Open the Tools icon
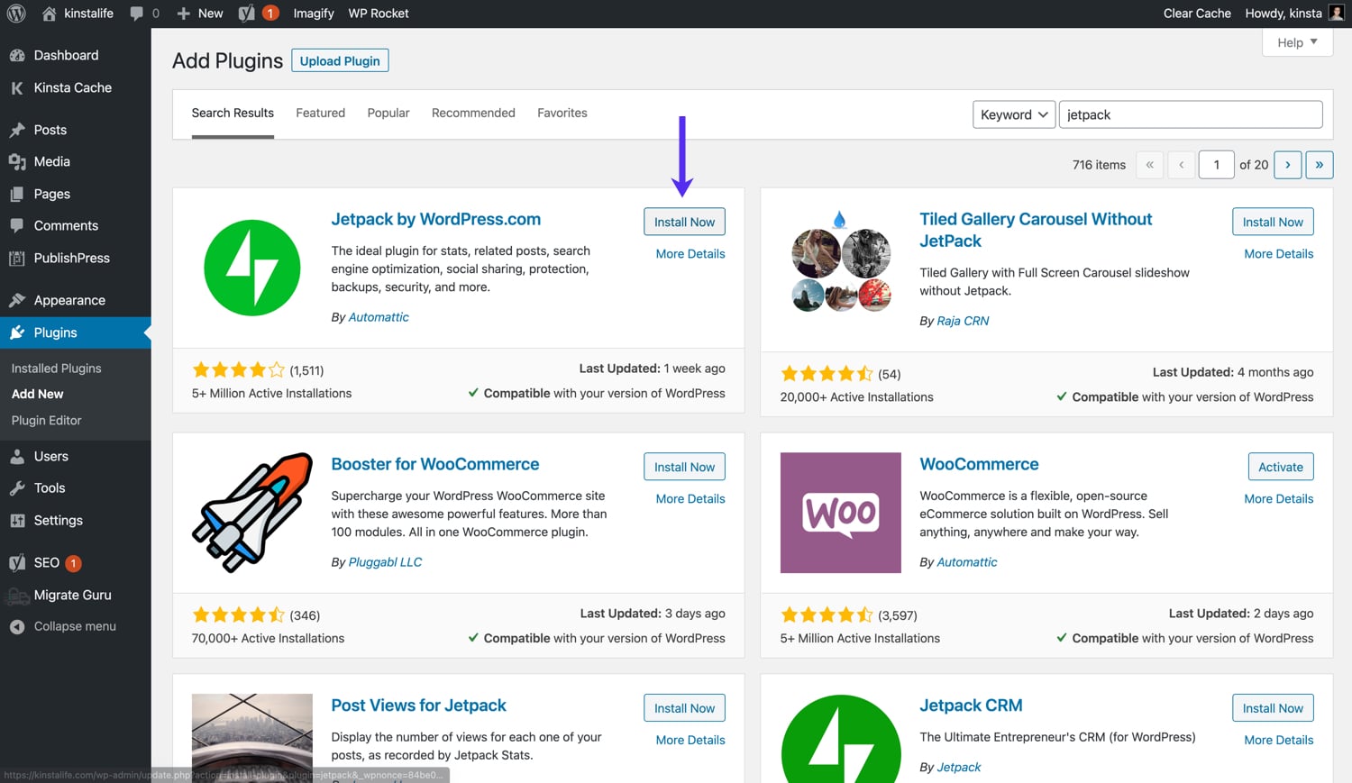 (18, 487)
